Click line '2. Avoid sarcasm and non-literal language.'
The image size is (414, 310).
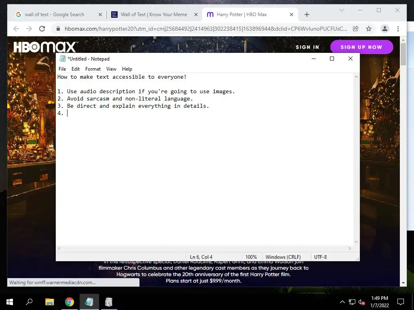pyautogui.click(x=125, y=98)
